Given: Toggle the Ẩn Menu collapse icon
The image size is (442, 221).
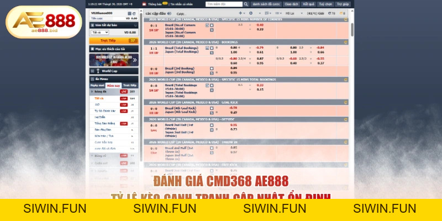Looking at the screenshot, I should pos(92,79).
